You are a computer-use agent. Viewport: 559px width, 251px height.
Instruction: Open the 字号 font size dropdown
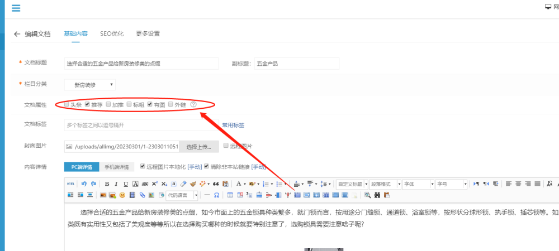[x=451, y=184]
